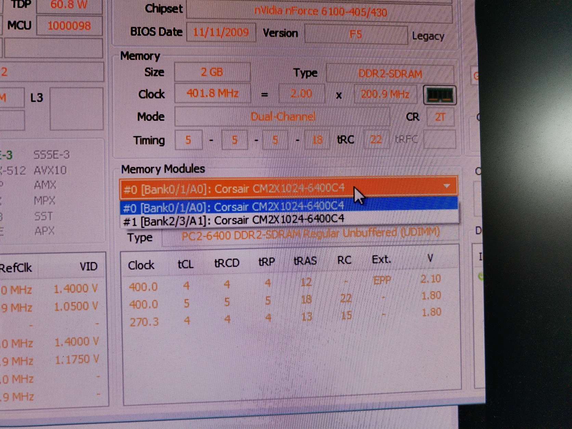Click the tCL column header
572x429 pixels.
click(186, 264)
